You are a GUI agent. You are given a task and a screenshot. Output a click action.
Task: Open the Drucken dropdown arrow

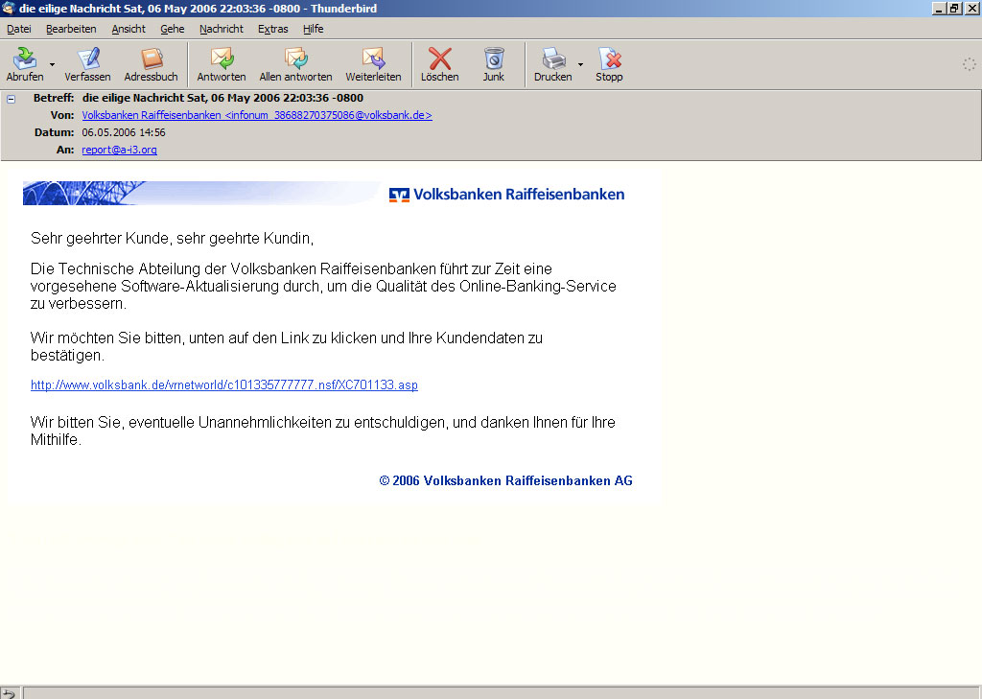click(x=580, y=64)
